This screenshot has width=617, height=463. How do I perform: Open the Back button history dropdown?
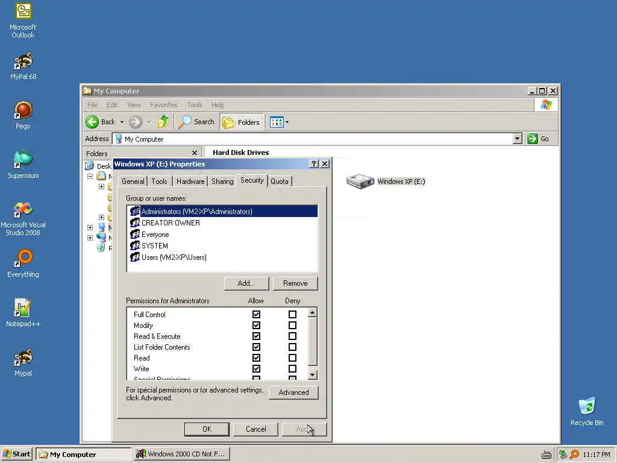pyautogui.click(x=122, y=122)
